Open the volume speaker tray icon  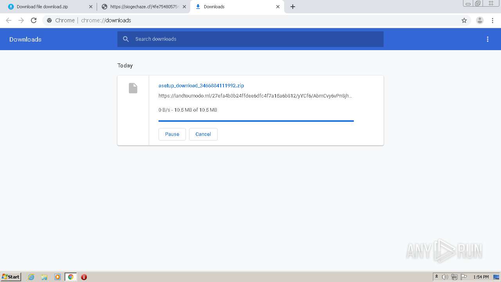[x=445, y=277]
